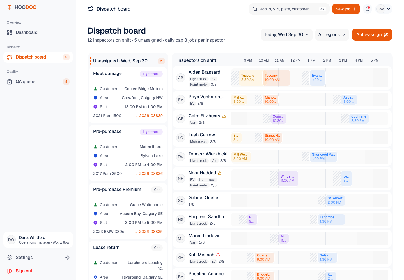Open the DW user account menu
Image resolution: width=404 pixels, height=280 pixels.
click(x=384, y=9)
